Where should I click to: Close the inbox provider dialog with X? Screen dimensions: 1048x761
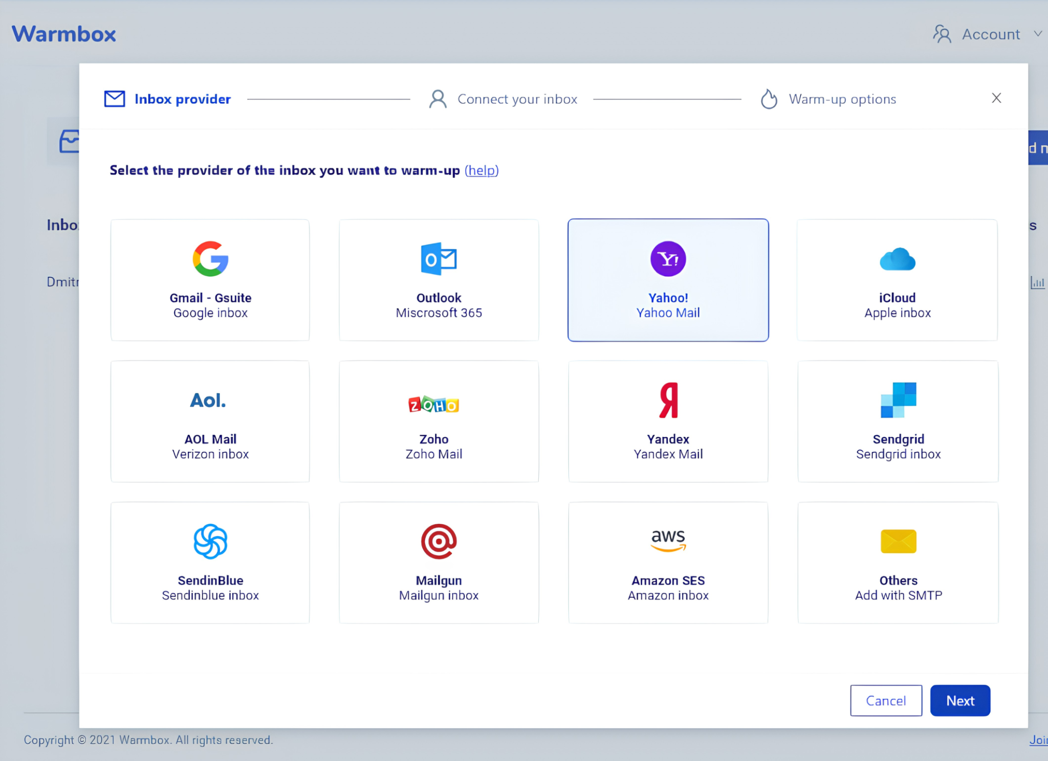pos(996,98)
